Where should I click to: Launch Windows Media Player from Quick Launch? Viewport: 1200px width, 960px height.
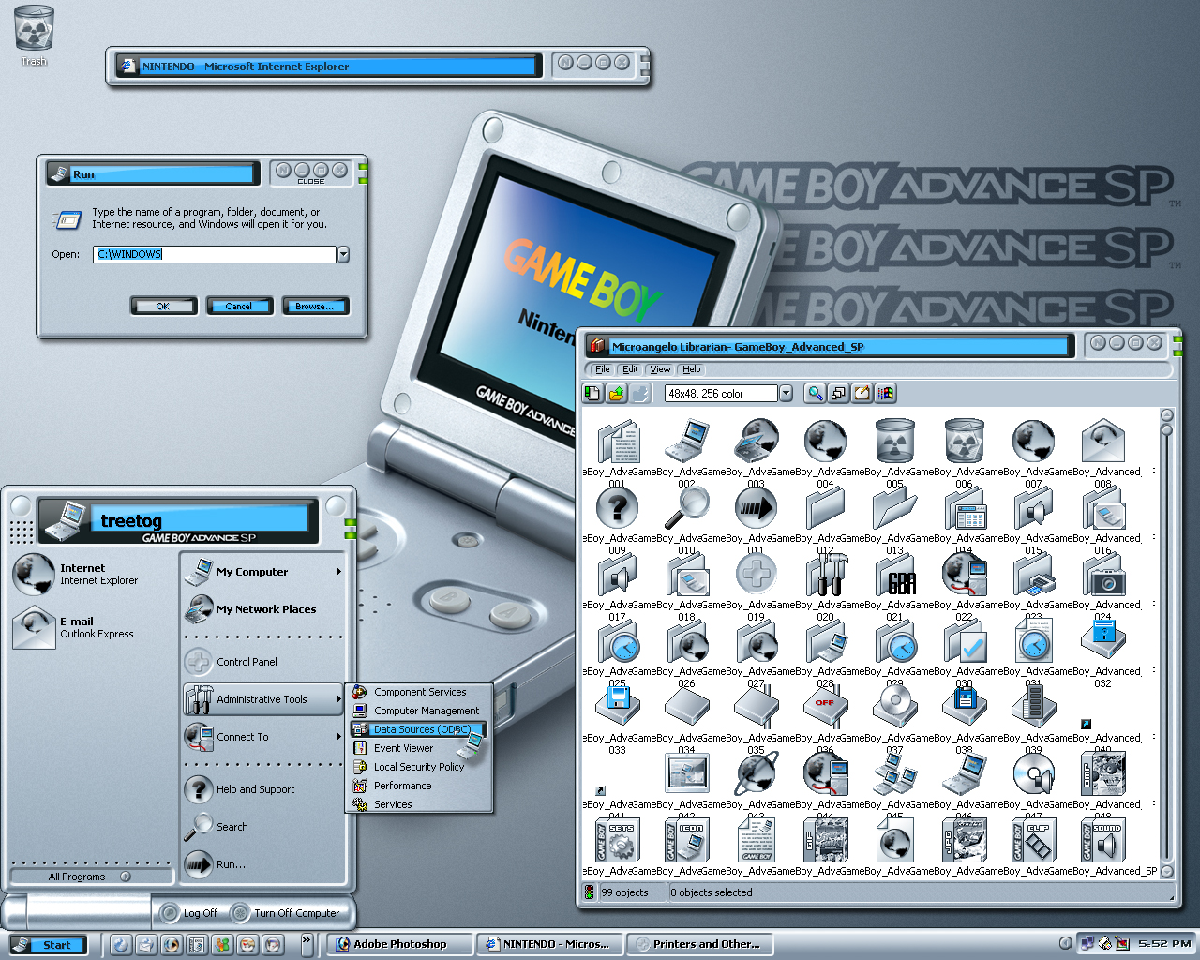pyautogui.click(x=172, y=945)
